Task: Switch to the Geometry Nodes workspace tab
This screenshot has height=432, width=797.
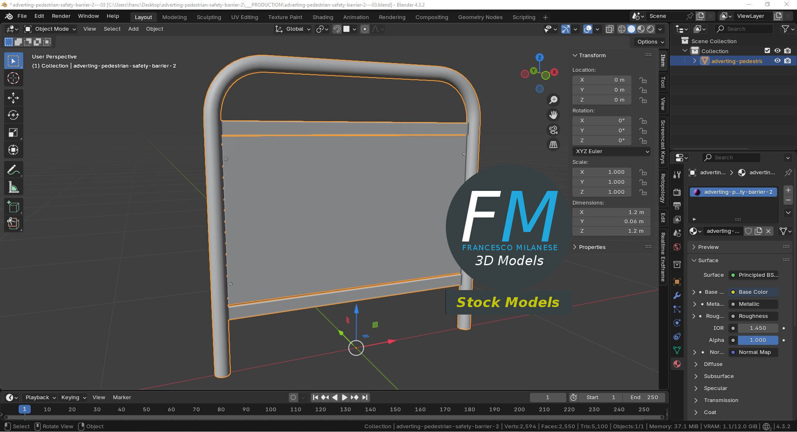Action: [x=480, y=17]
